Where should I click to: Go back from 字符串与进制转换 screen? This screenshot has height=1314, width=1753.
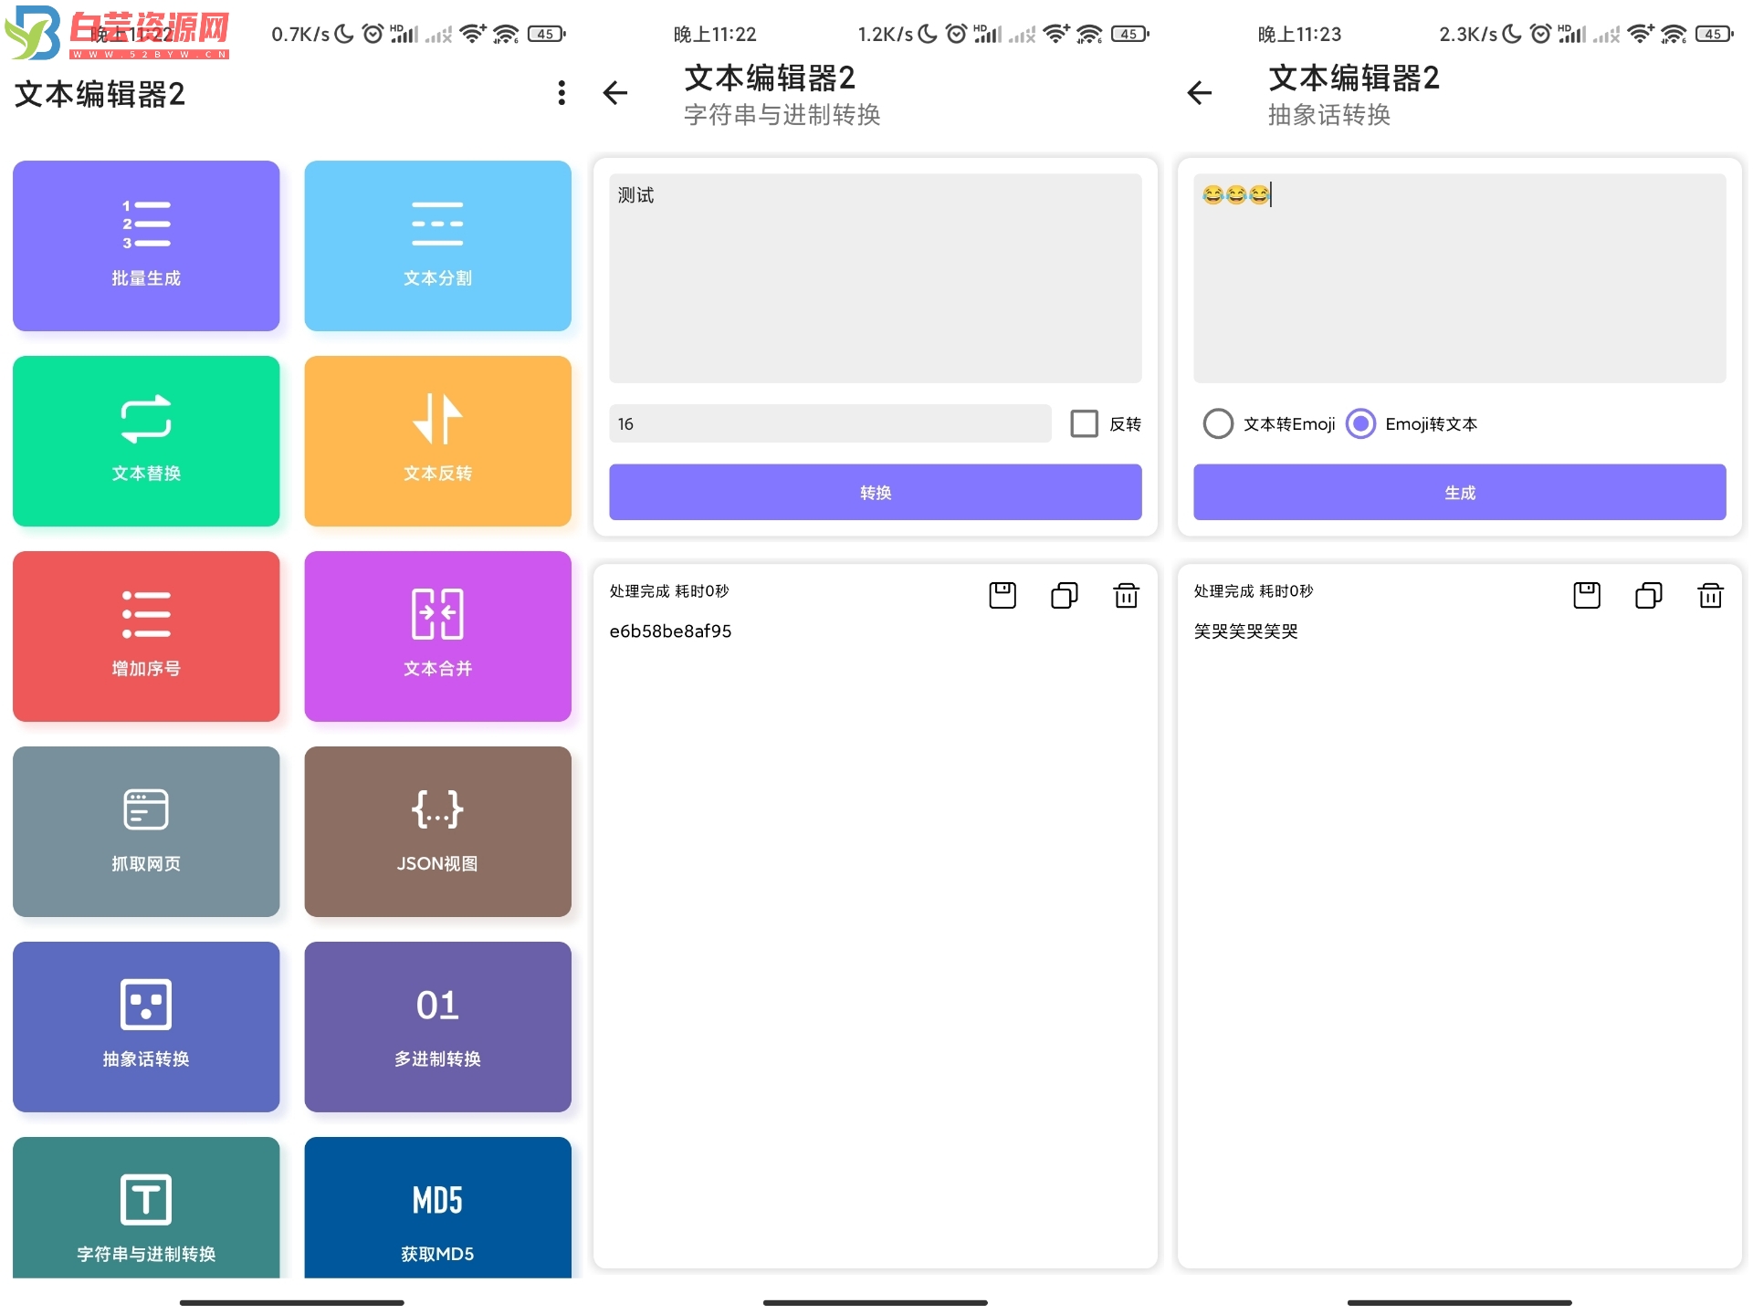pyautogui.click(x=615, y=93)
